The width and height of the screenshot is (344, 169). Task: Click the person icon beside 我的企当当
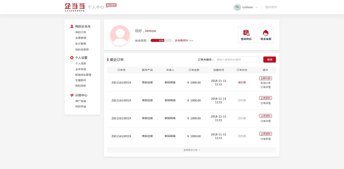71,26
